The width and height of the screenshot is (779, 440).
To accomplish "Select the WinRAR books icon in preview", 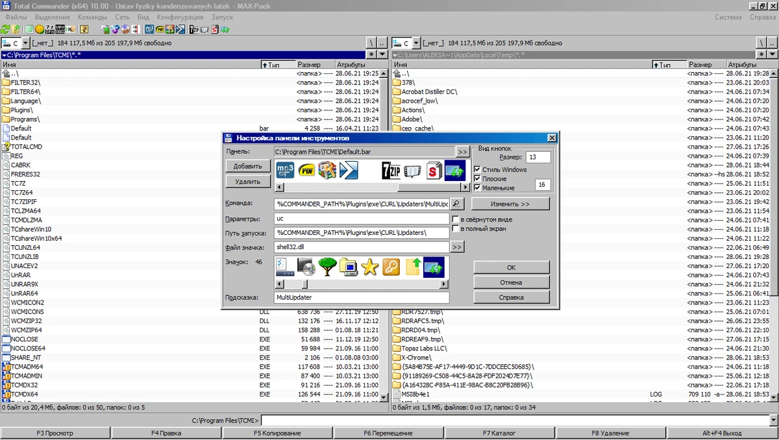I will 328,171.
